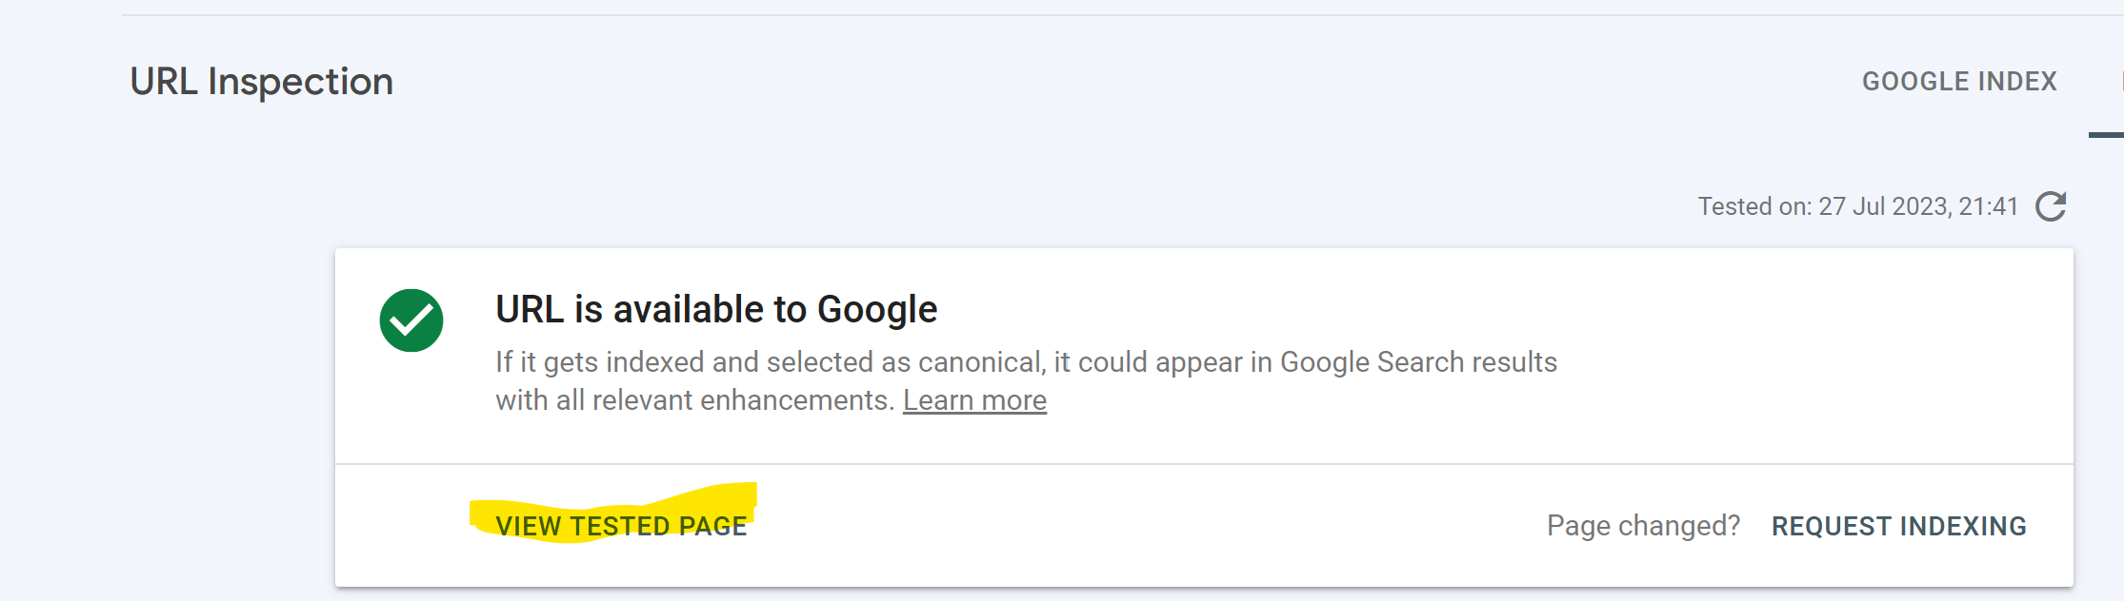Click the time '21:41' next to refresh

pyautogui.click(x=1988, y=206)
